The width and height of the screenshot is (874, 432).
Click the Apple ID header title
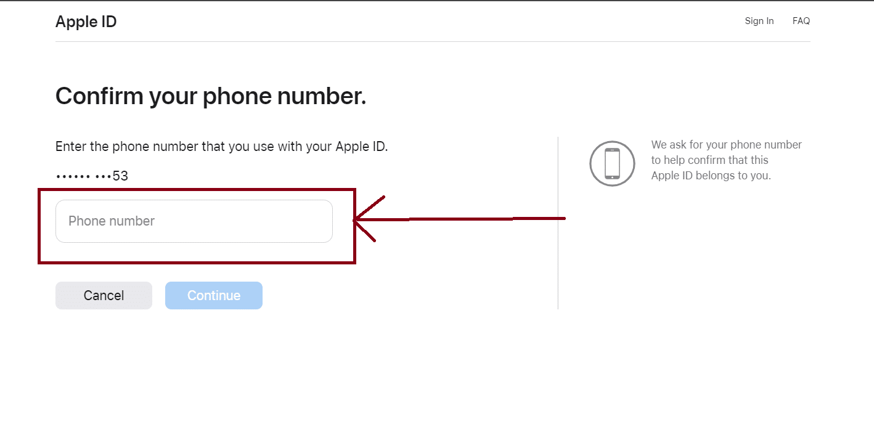tap(86, 22)
